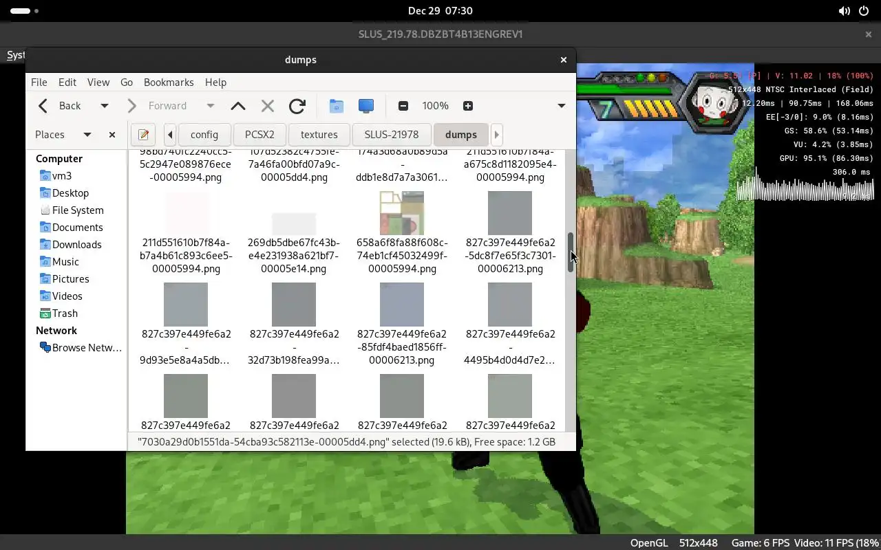Select thumbnail of 827c397e449fe6a2-85fdf4baed1856ff file

point(402,305)
